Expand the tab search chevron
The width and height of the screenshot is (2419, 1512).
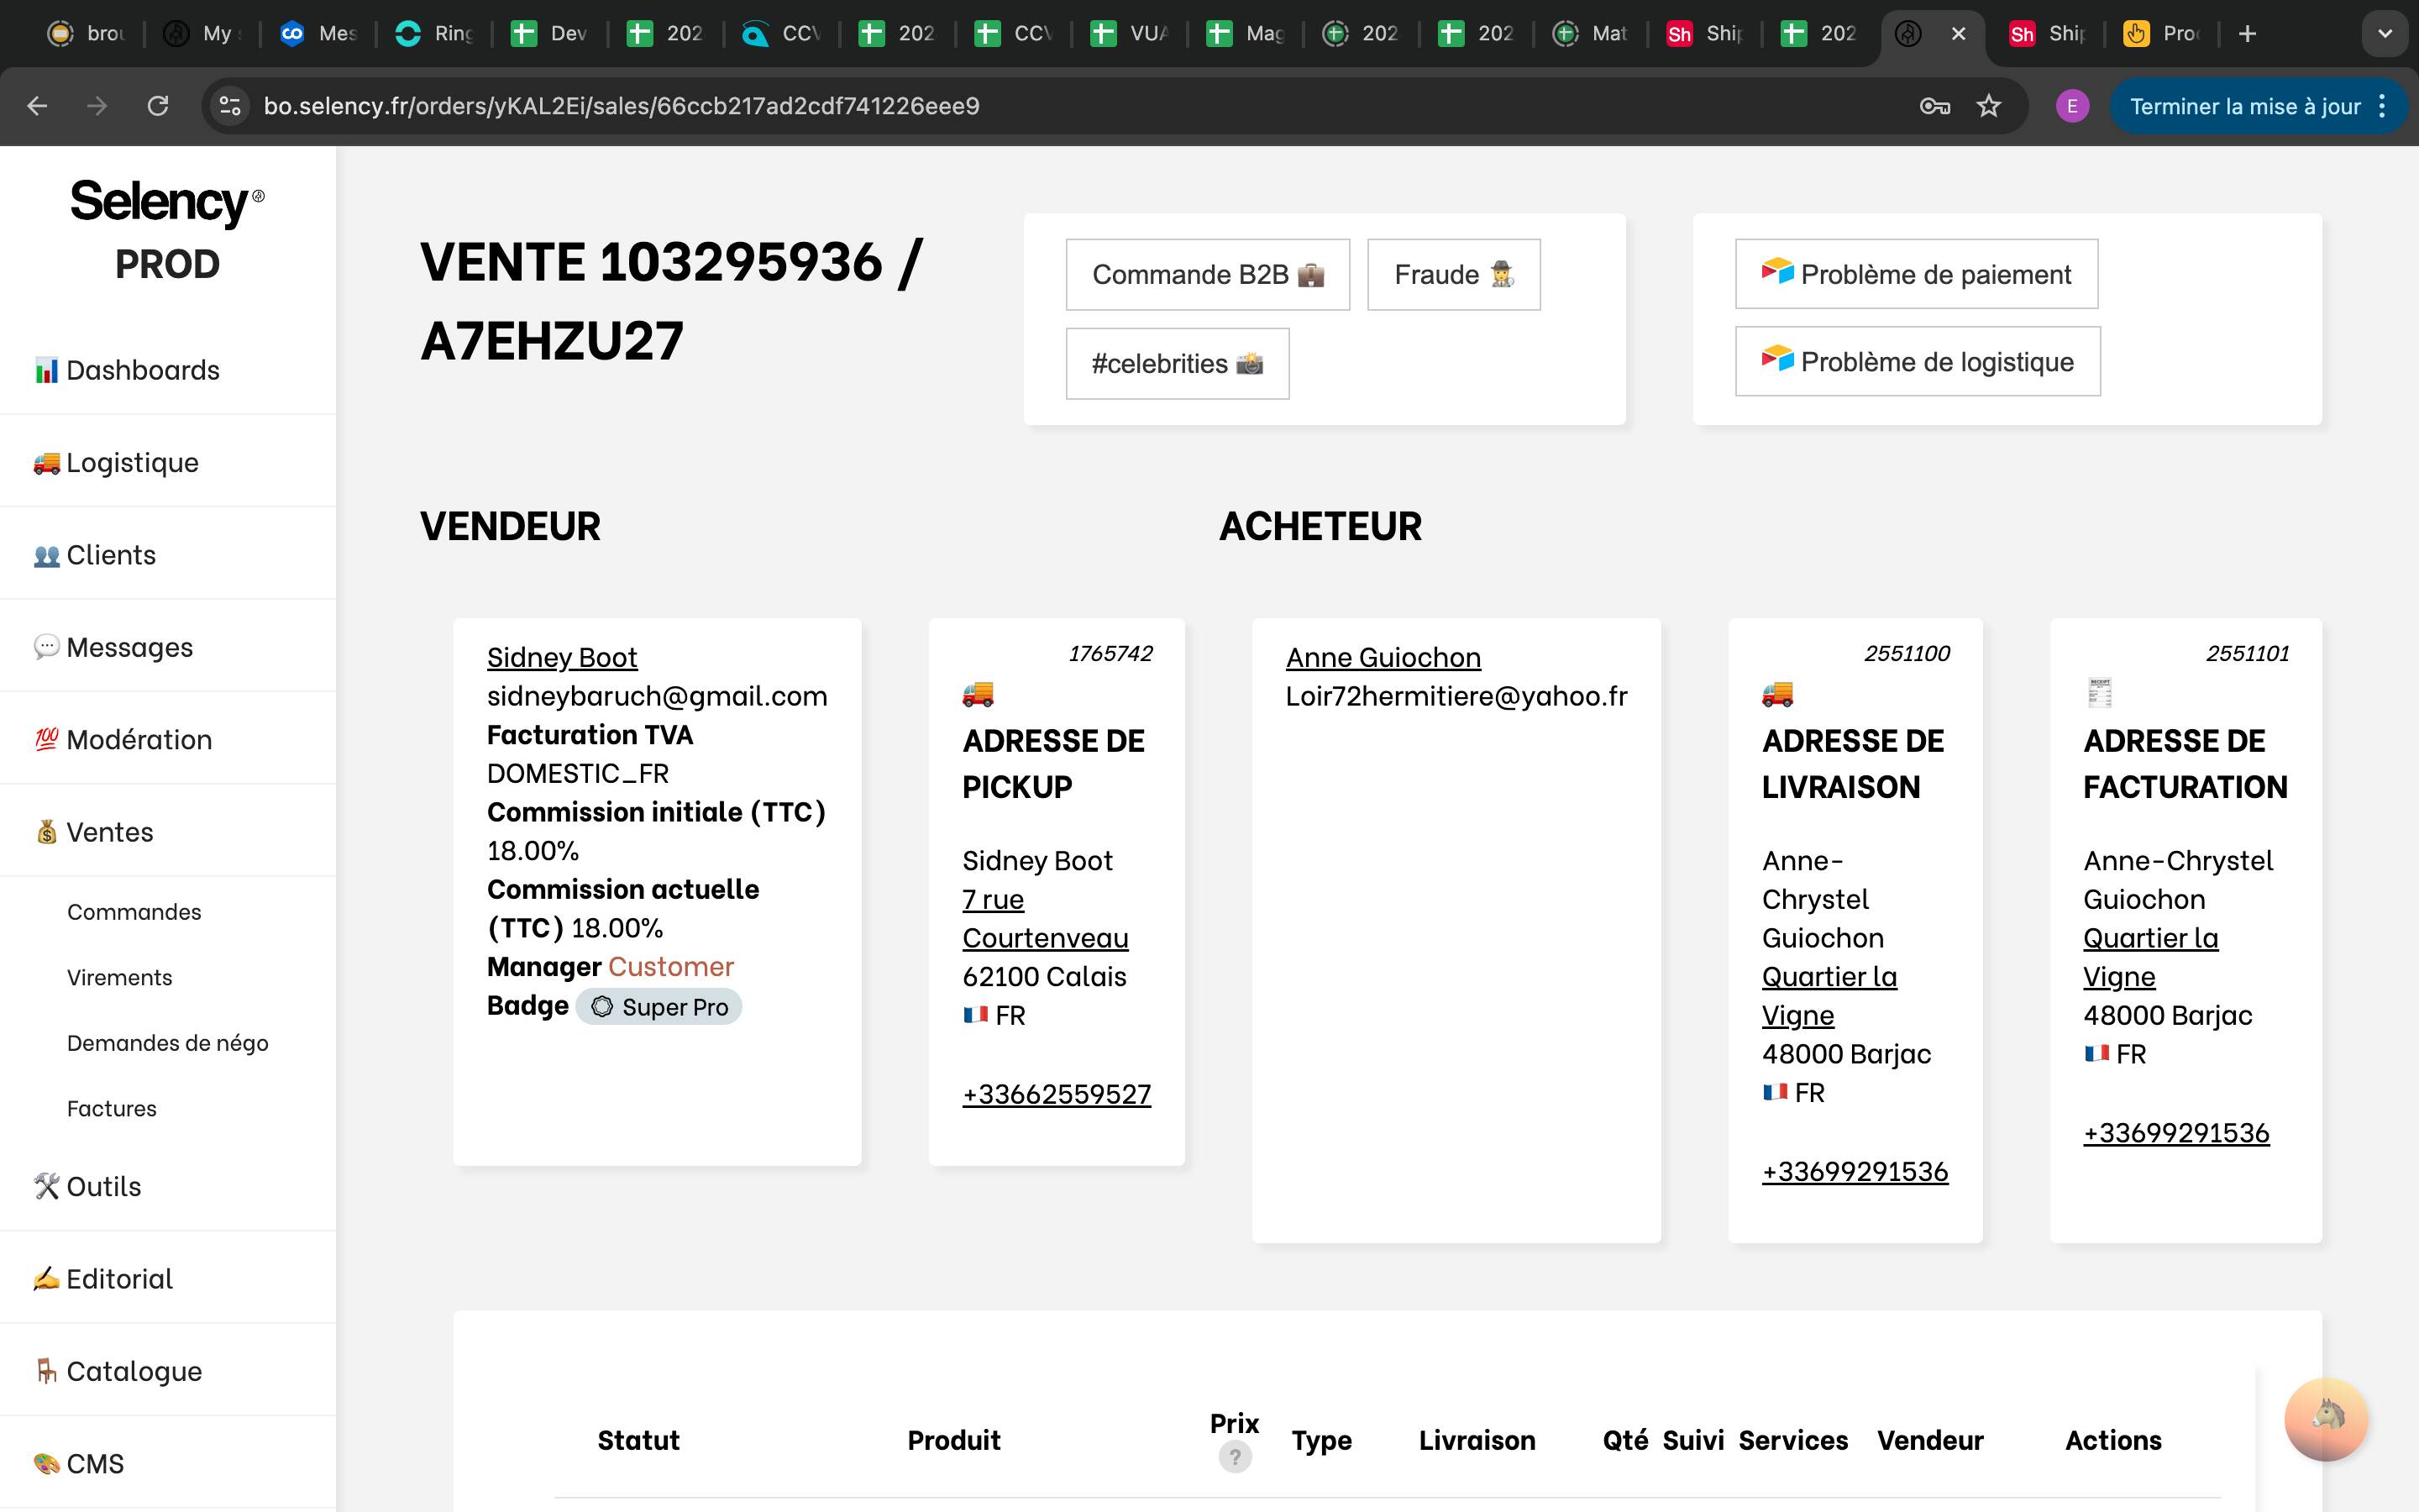(x=2385, y=34)
